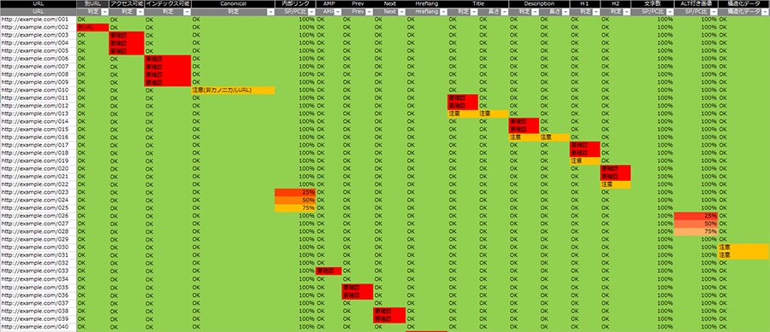This screenshot has width=770, height=332.
Task: Click the 文字数 header cell
Action: coord(652,4)
